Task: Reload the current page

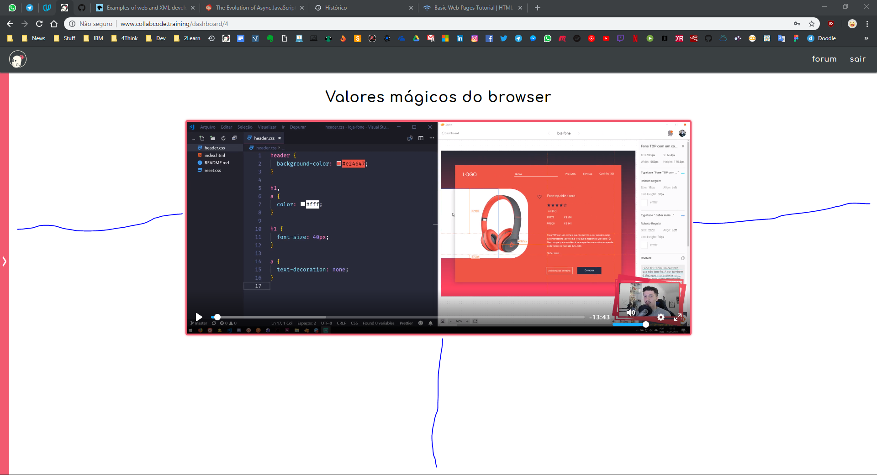Action: pyautogui.click(x=39, y=24)
